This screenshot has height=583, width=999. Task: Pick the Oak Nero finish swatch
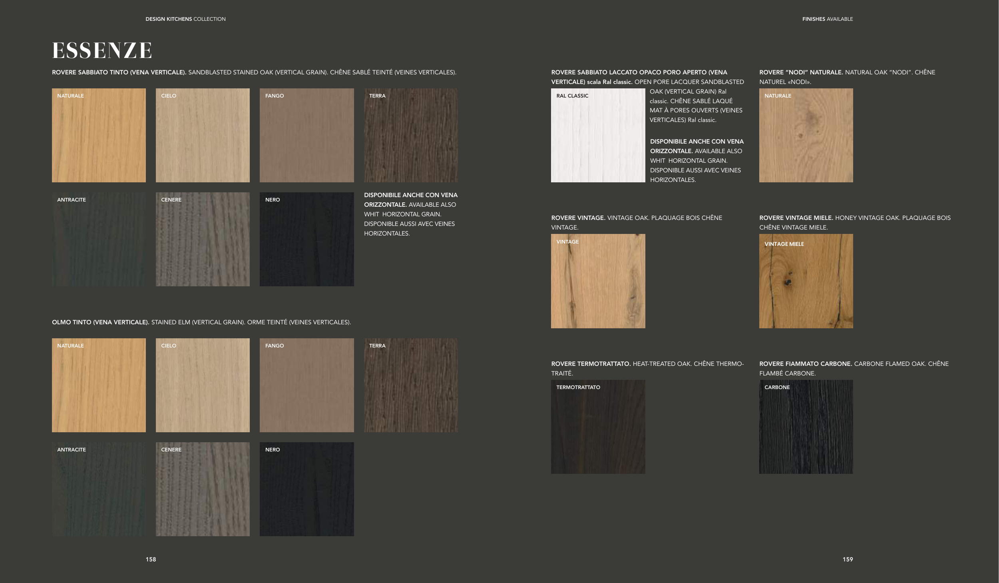[306, 239]
